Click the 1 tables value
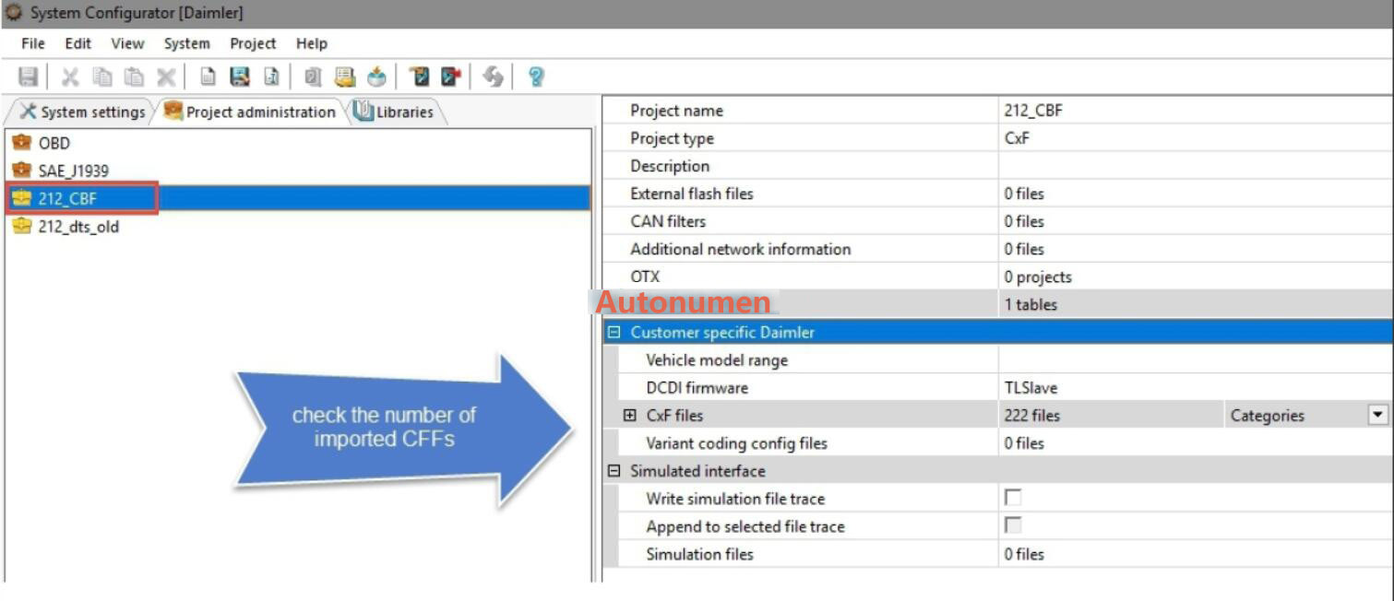 coord(1031,304)
